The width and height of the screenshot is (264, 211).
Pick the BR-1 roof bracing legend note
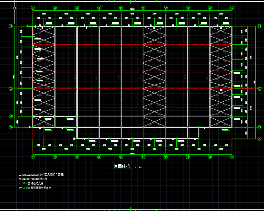click(34, 188)
